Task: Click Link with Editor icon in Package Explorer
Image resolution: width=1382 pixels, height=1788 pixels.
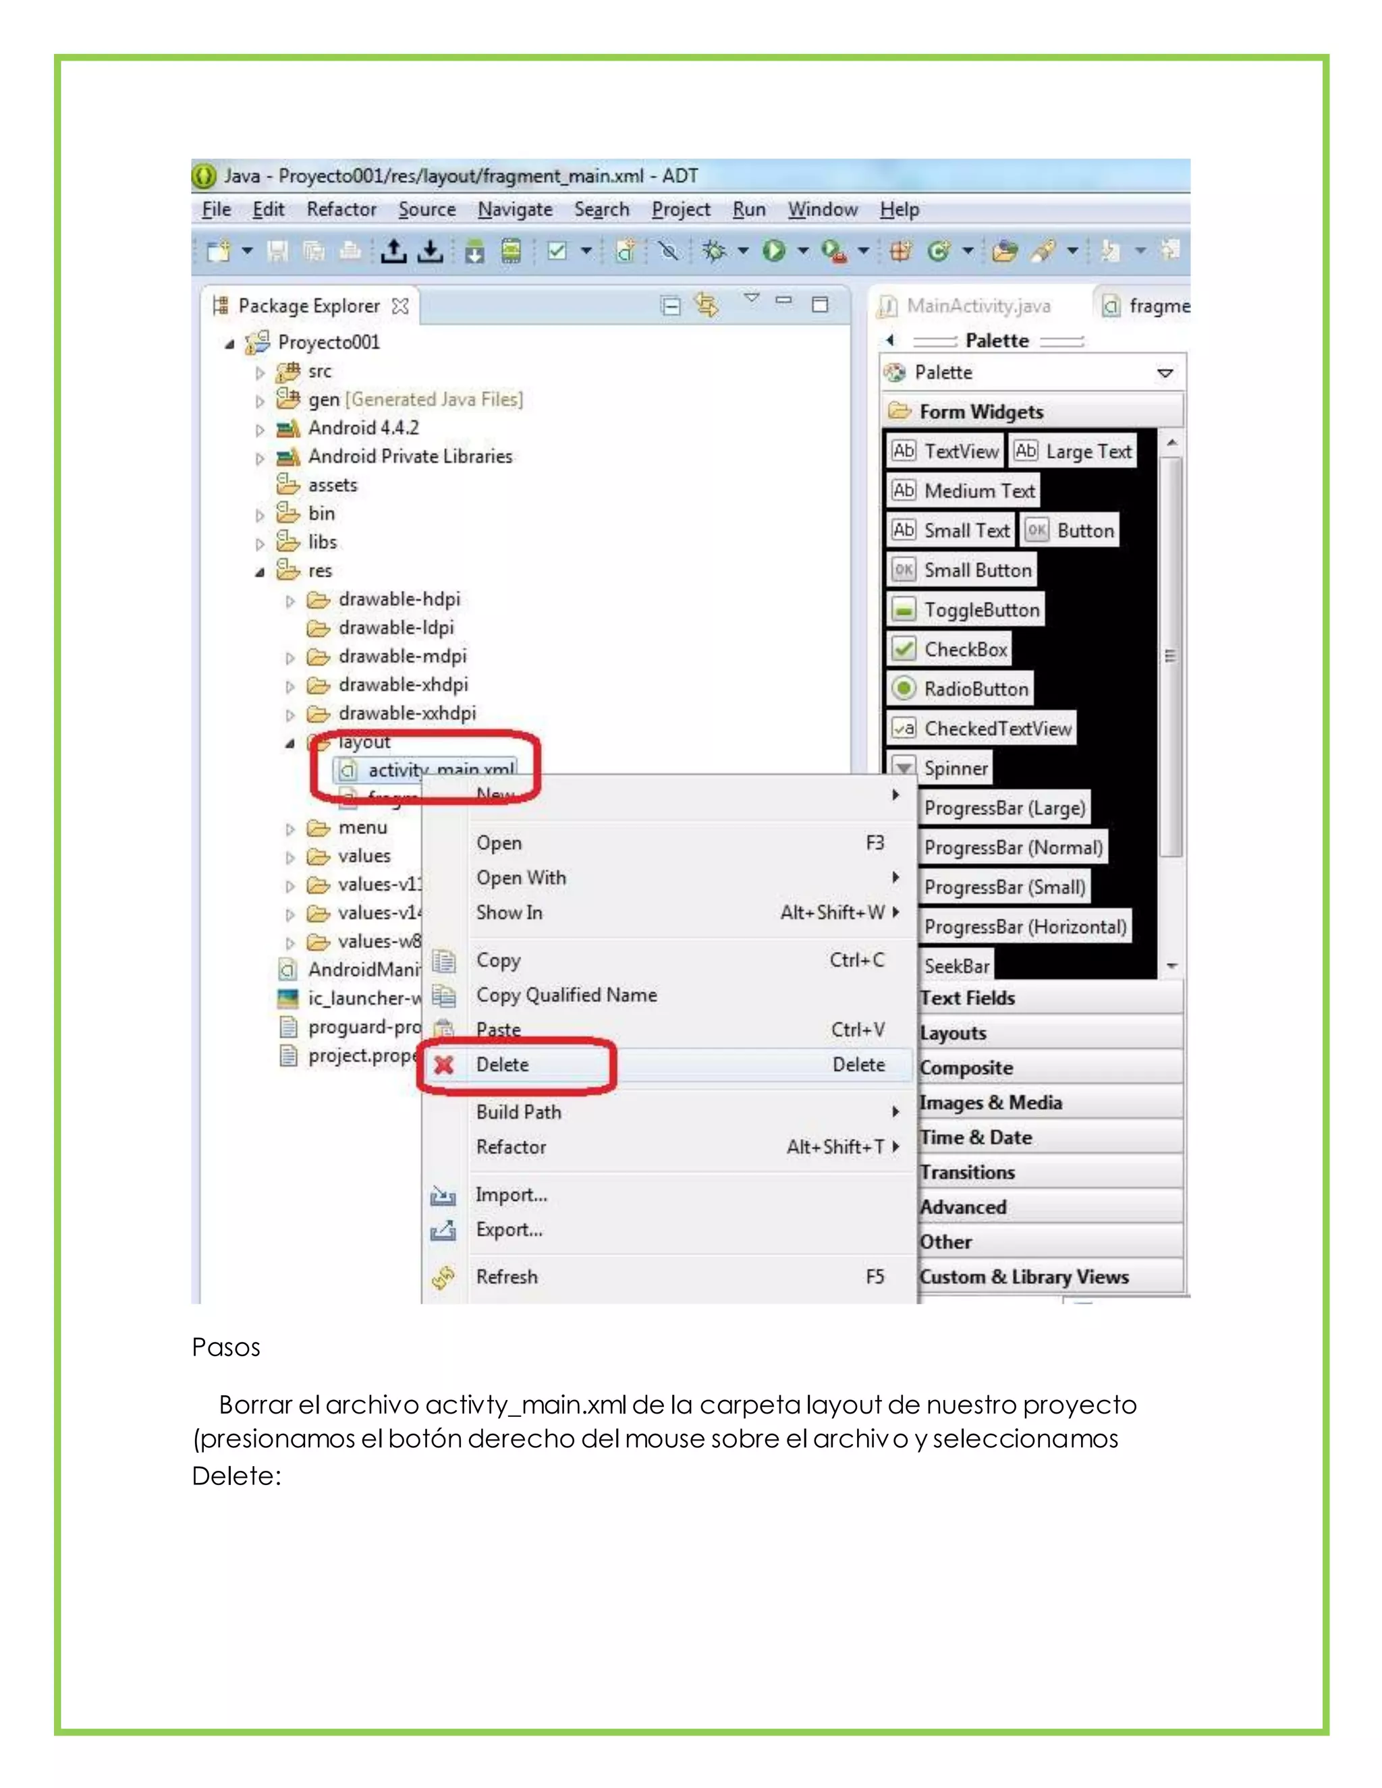Action: pos(707,306)
